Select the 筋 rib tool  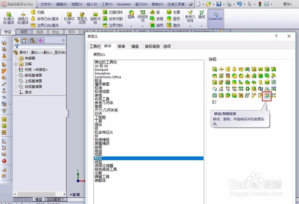(155, 12)
